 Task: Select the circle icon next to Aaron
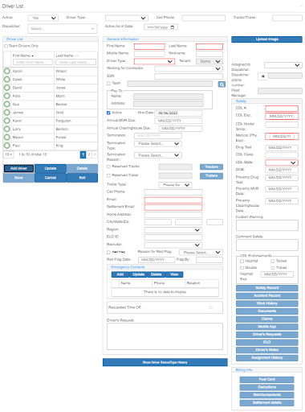[7, 71]
